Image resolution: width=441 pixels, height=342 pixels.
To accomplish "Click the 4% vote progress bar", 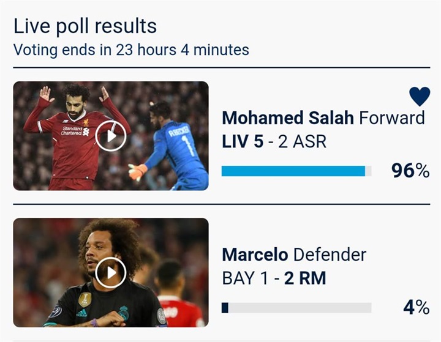I will point(296,308).
